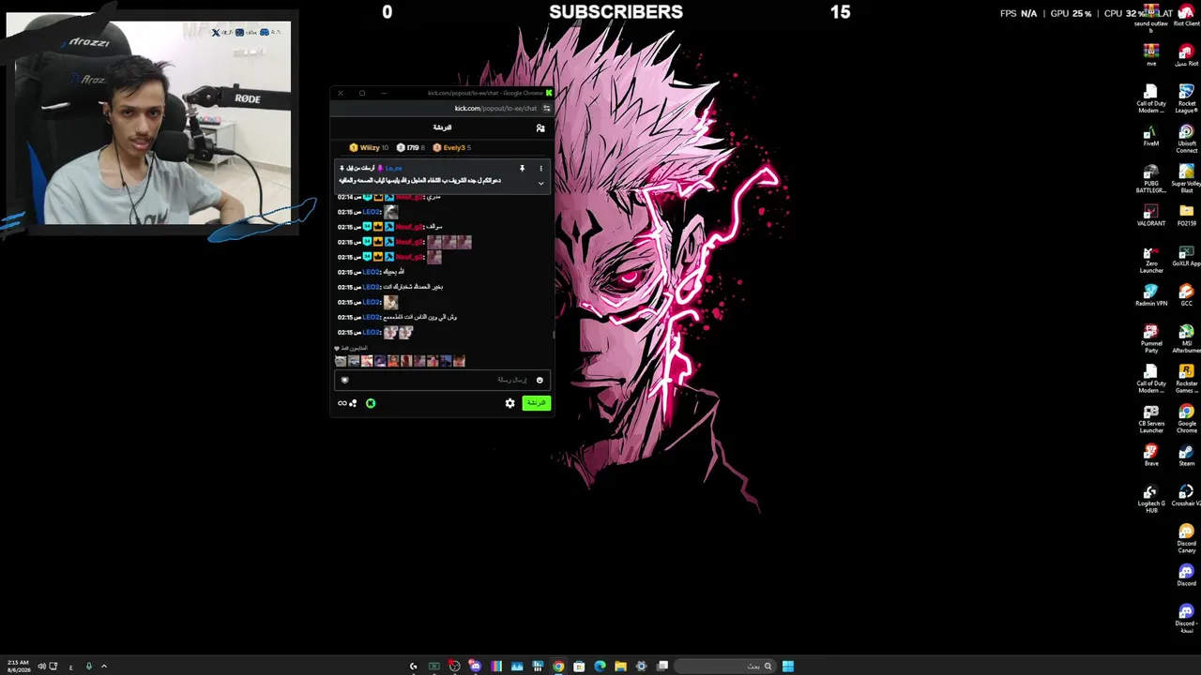This screenshot has height=675, width=1201.
Task: Open Radmin VPN desktop shortcut
Action: coord(1151,295)
